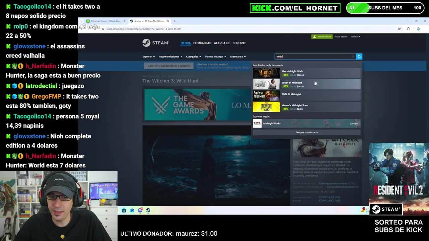Open Microsoft Store from the taskbar

[124, 211]
